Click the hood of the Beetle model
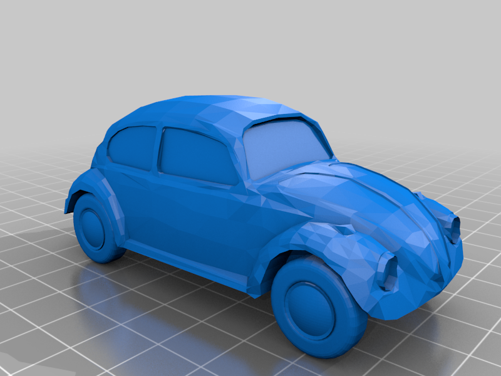This screenshot has width=501, height=376. click(361, 208)
